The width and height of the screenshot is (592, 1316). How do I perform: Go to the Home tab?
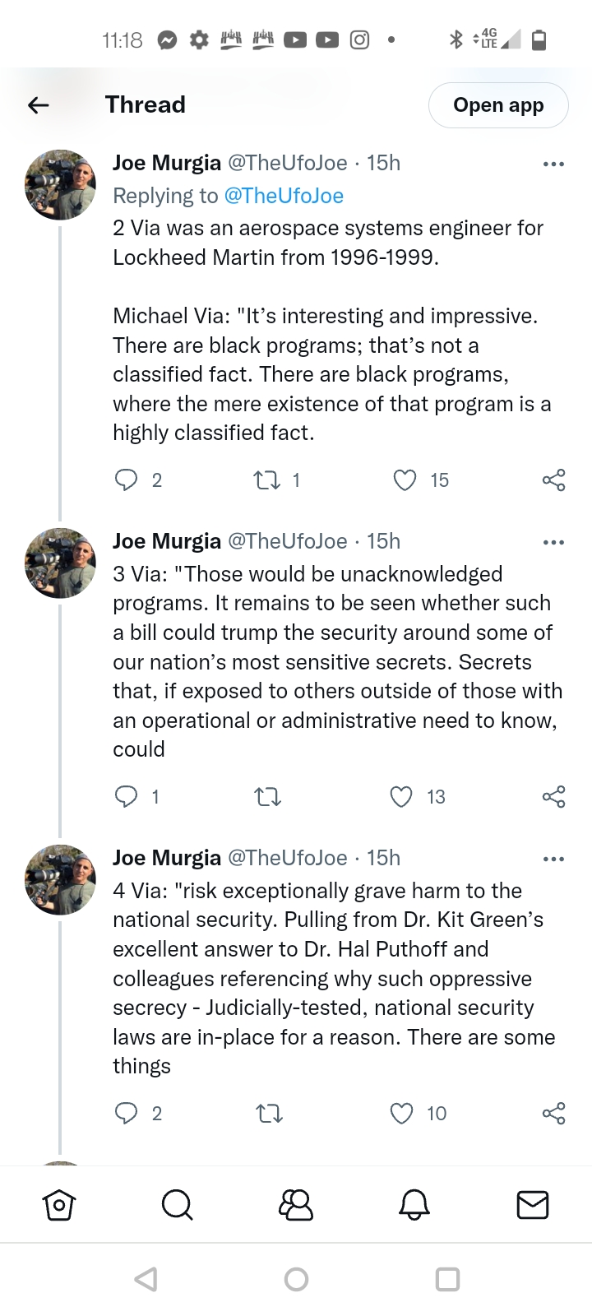tap(59, 1205)
